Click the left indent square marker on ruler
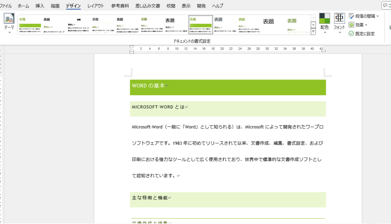This screenshot has width=391, height=224. (132, 52)
